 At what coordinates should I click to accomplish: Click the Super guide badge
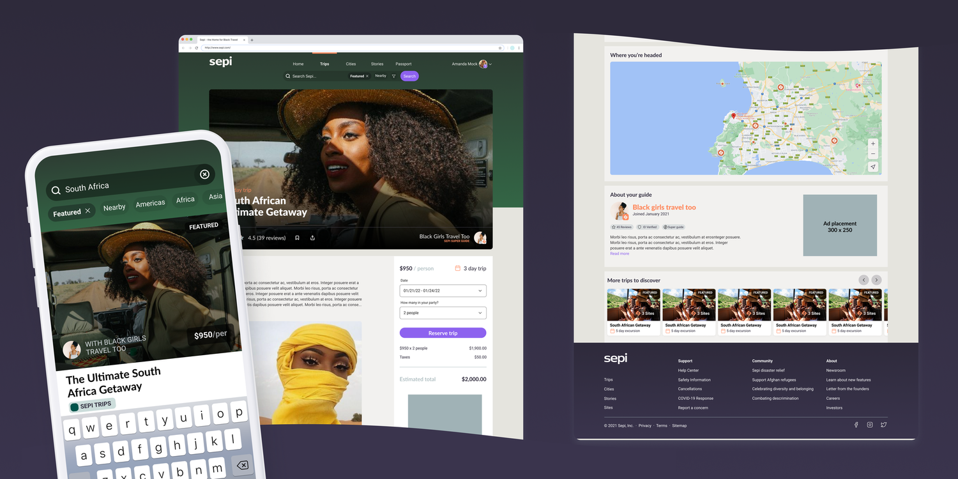tap(673, 227)
